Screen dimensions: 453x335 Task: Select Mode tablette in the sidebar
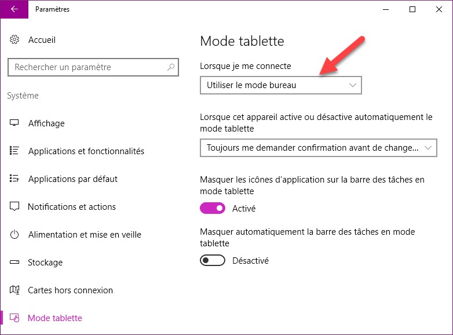click(55, 318)
